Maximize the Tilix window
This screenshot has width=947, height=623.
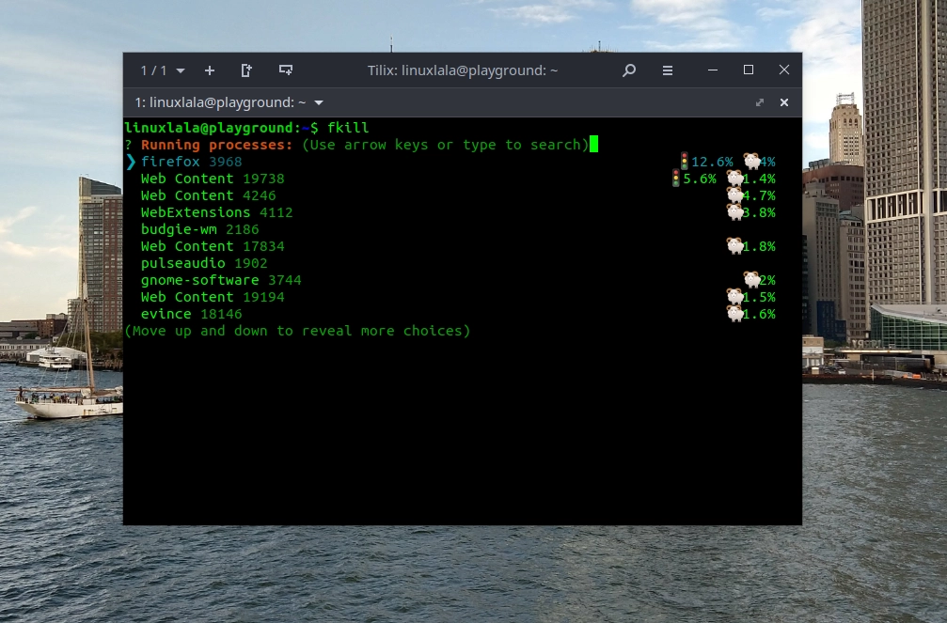pyautogui.click(x=749, y=70)
